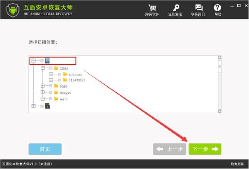Check the sogo folder checkbox
This screenshot has width=249, height=169.
coord(51,86)
